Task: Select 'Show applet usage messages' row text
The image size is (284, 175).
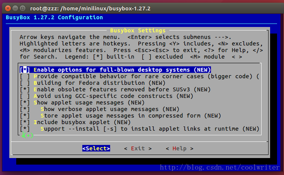Action: pyautogui.click(x=89, y=103)
